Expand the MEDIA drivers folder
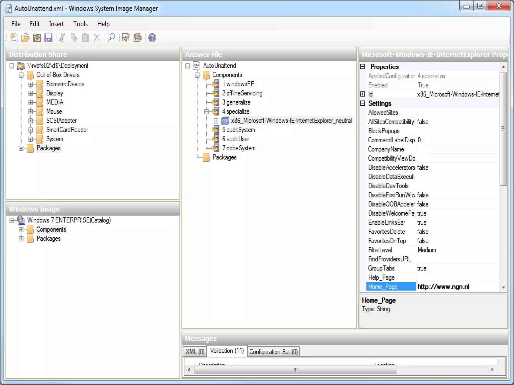 [31, 103]
